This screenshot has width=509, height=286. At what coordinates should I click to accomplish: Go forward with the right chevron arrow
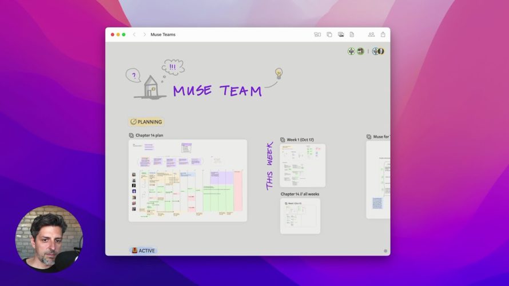click(145, 34)
